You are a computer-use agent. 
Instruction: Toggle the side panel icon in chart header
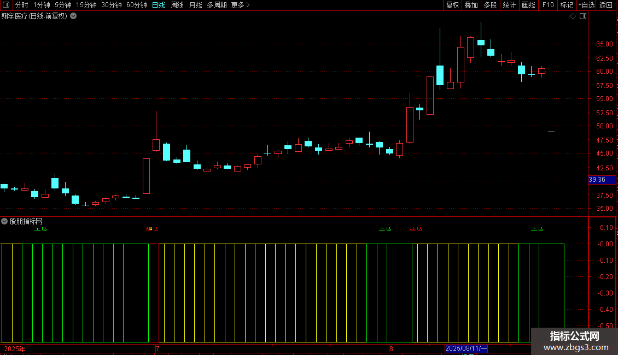[583, 16]
